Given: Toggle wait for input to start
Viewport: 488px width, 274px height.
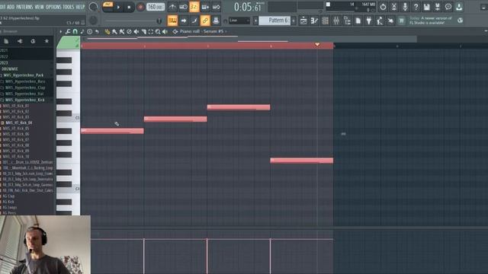Looking at the screenshot, I should click(x=183, y=7).
